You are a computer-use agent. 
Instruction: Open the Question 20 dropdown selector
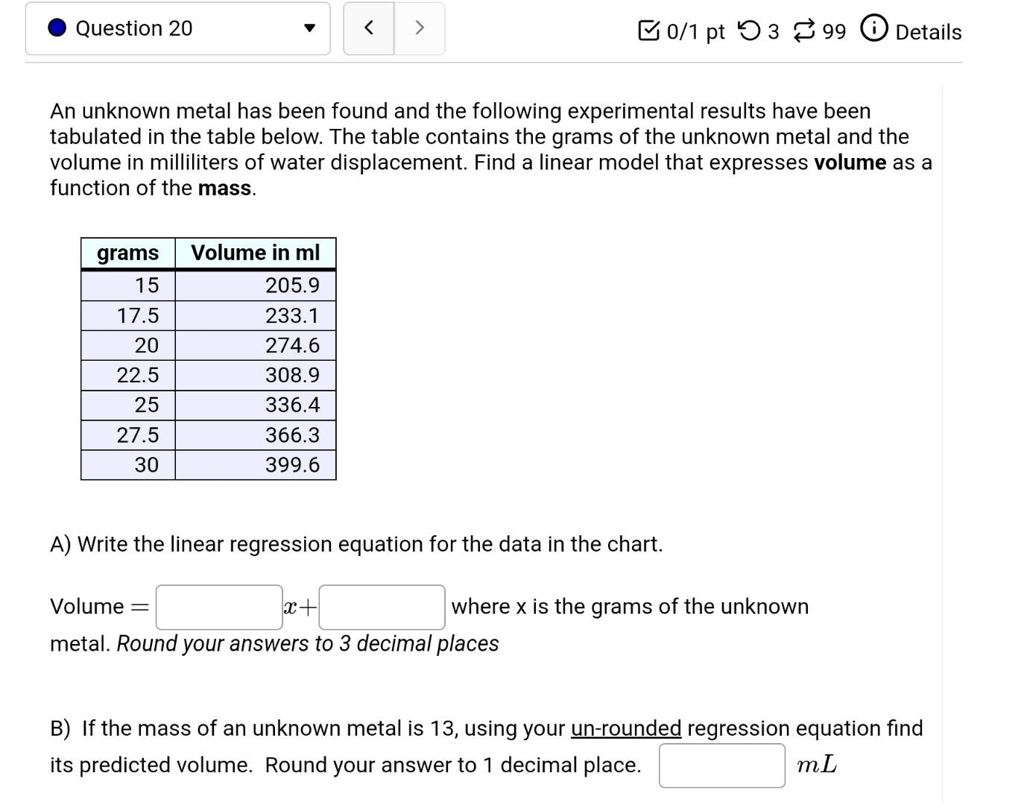pyautogui.click(x=177, y=28)
